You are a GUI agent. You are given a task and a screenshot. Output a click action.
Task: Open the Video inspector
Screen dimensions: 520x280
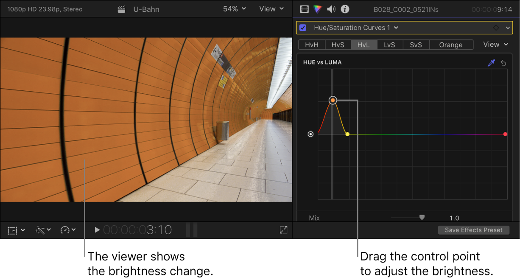[304, 9]
